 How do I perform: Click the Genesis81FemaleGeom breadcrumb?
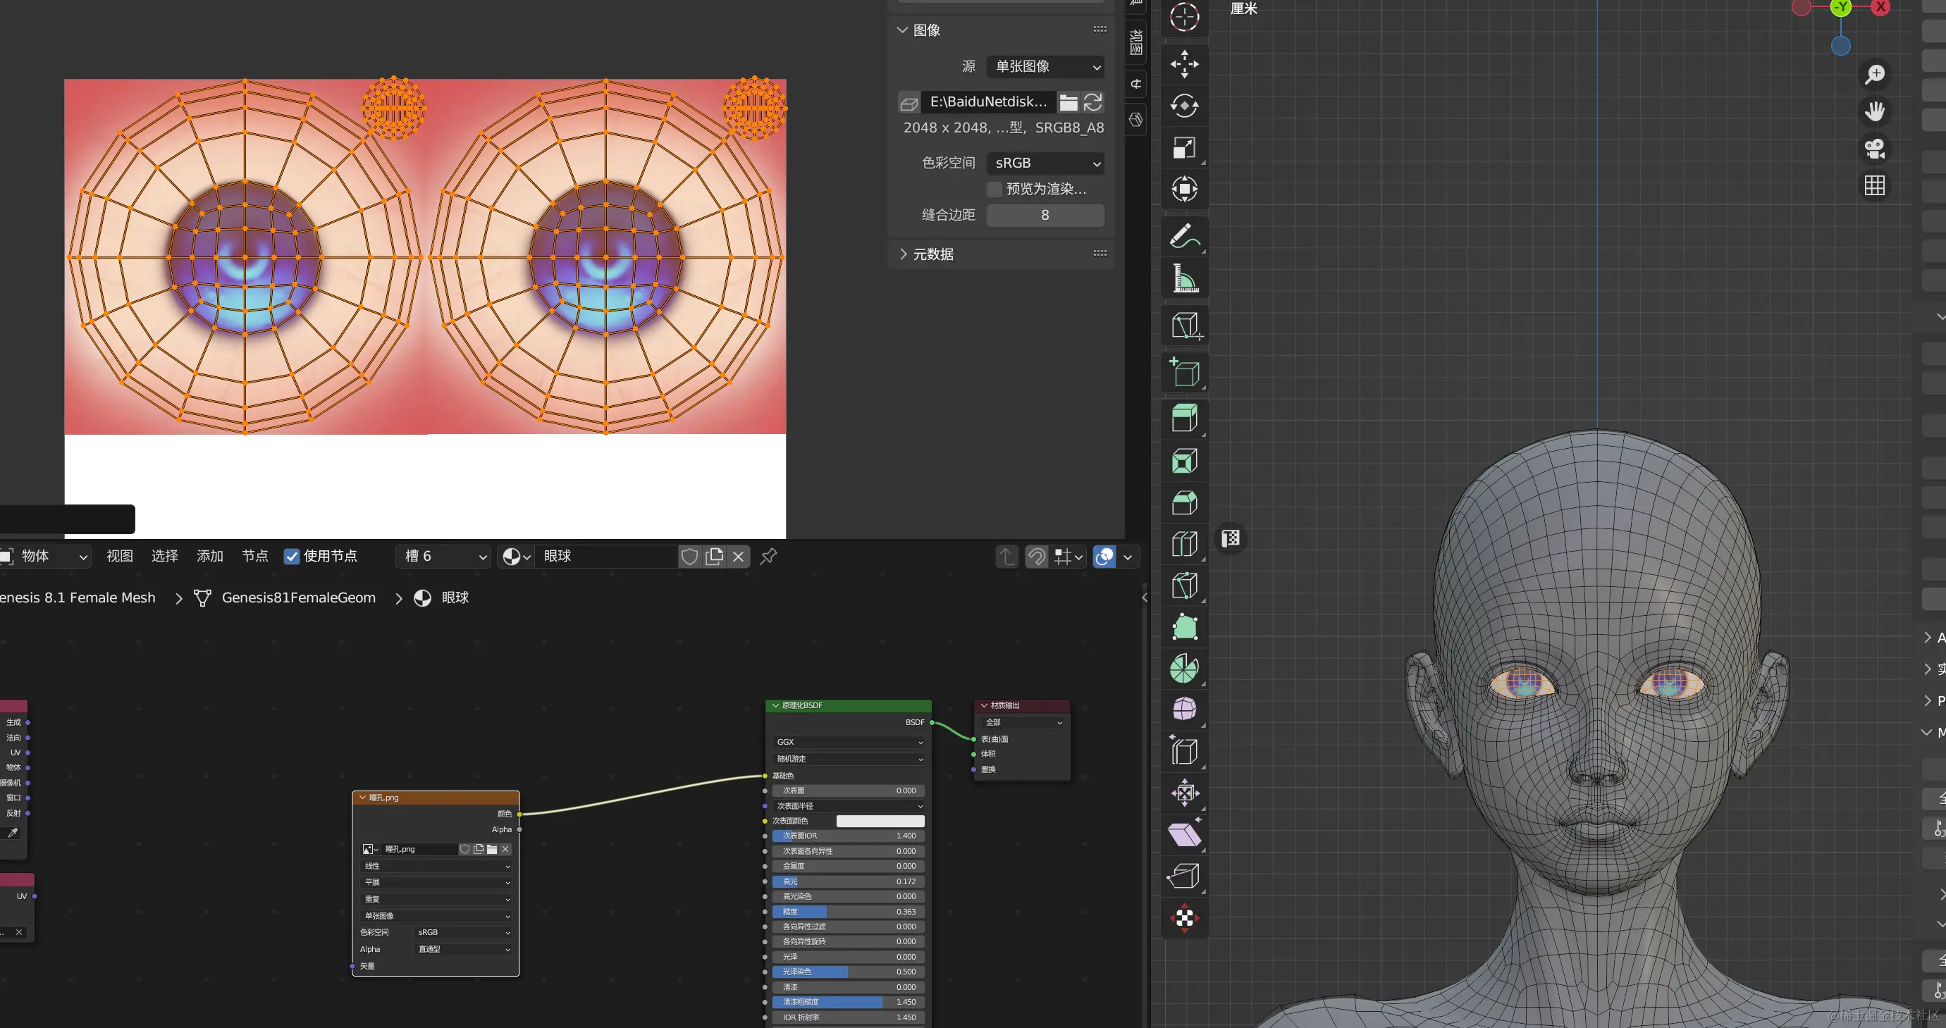298,597
